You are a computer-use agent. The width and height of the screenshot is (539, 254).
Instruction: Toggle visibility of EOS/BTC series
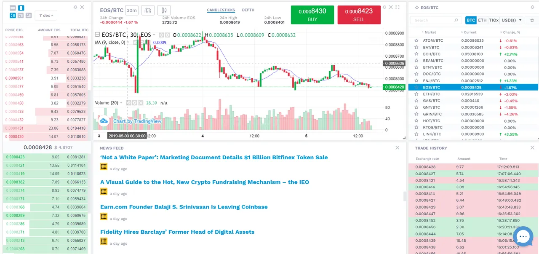(x=161, y=35)
